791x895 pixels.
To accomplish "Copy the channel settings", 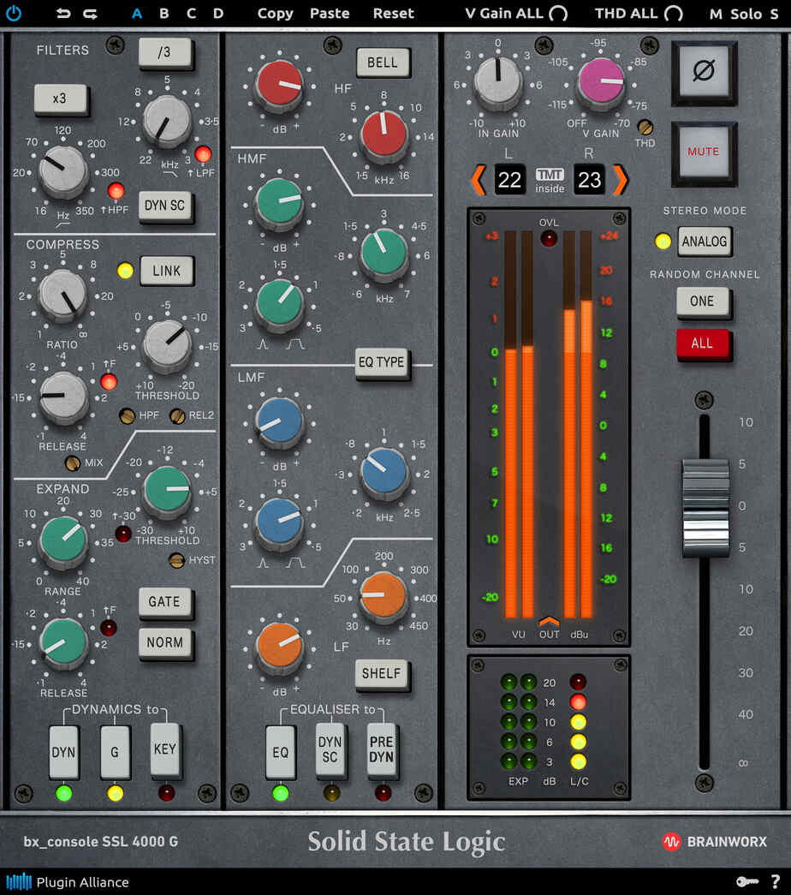I will pos(275,14).
